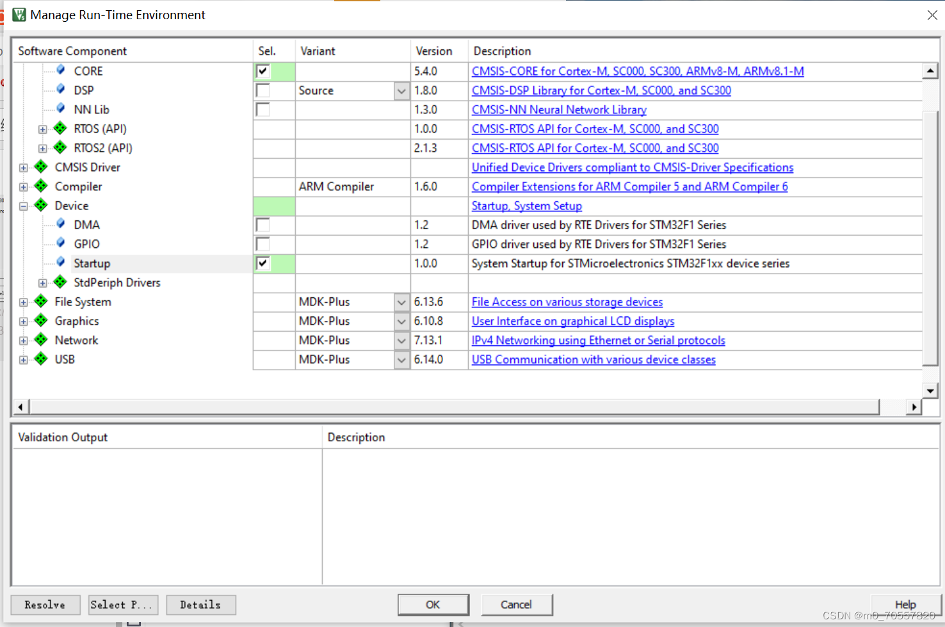
Task: Tick the DMA driver checkbox
Action: pyautogui.click(x=262, y=225)
